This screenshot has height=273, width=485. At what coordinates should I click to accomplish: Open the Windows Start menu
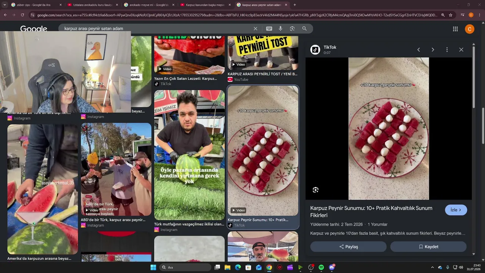153,267
